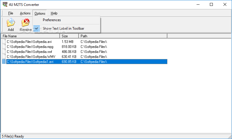Maximize the 4U M2TS Converter window
This screenshot has width=232, height=139.
coord(211,5)
